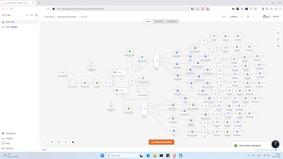
Task: Open the workflow more options menu
Action: (x=253, y=17)
